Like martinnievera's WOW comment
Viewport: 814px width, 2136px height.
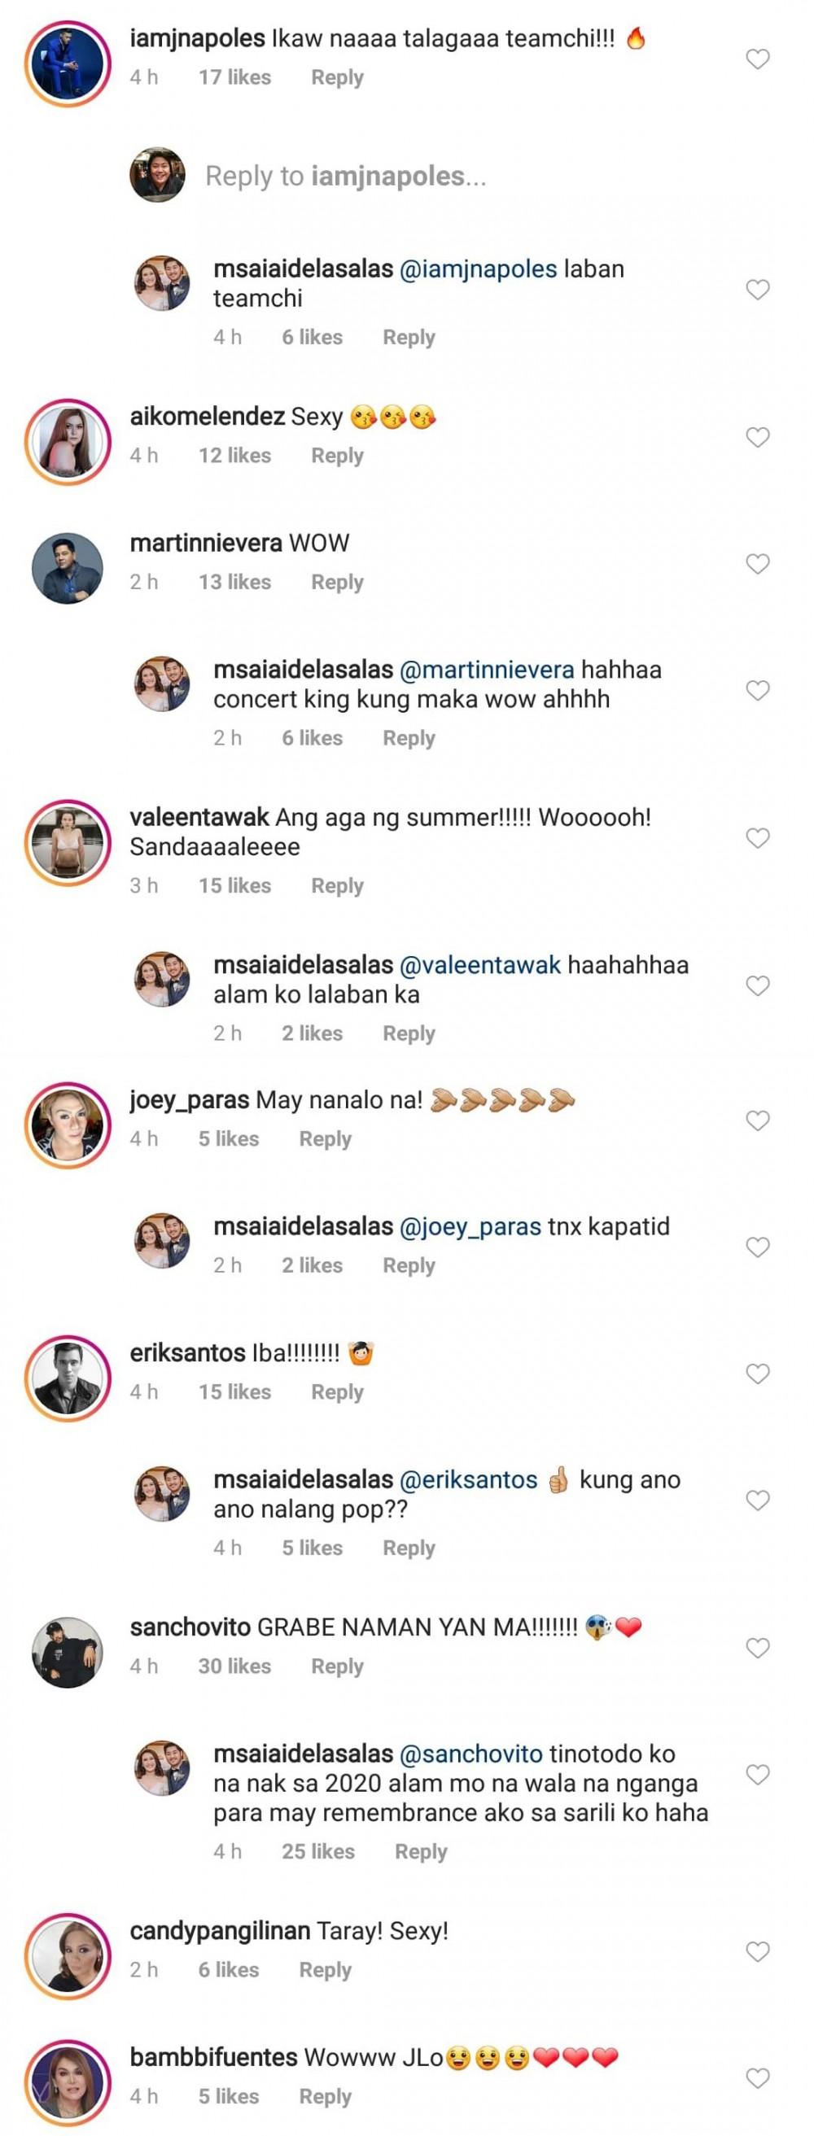758,564
